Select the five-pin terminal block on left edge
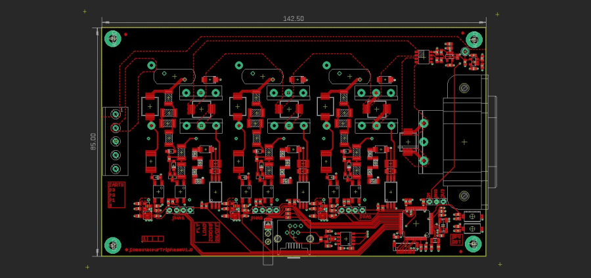The width and height of the screenshot is (591, 278). click(116, 142)
